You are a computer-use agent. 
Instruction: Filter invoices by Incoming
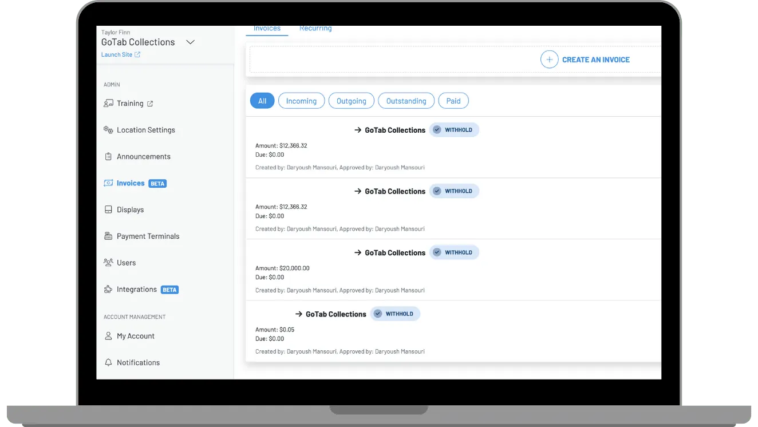click(301, 101)
